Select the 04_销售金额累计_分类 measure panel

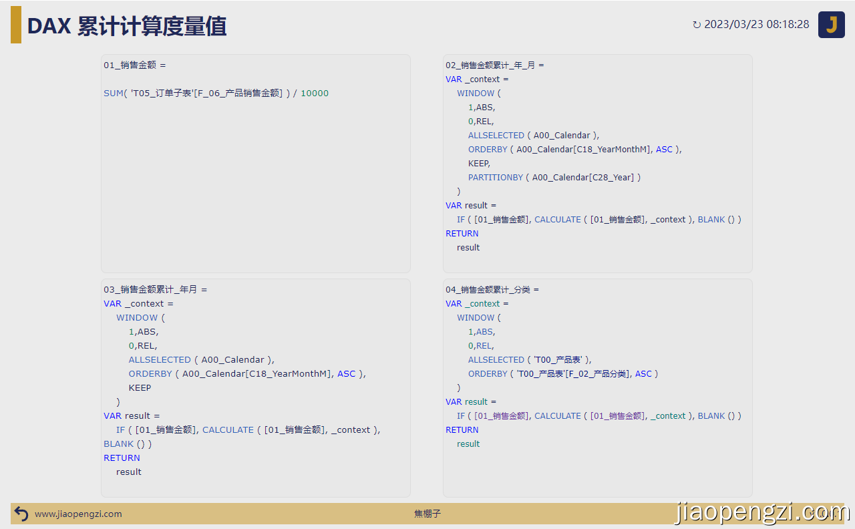[x=597, y=387]
